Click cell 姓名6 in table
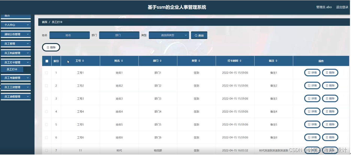 119,137
